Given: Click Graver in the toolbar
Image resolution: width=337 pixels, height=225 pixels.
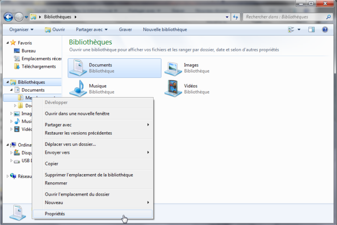Looking at the screenshot, I should (x=125, y=29).
